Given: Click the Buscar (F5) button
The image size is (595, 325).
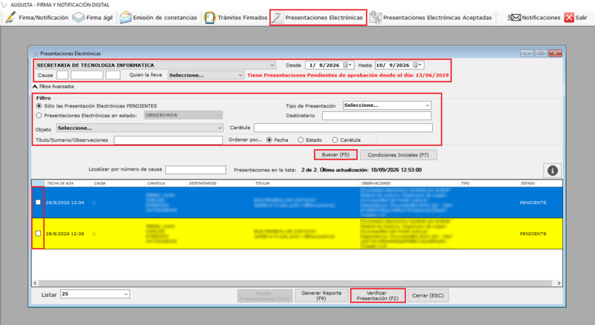Looking at the screenshot, I should [x=335, y=154].
